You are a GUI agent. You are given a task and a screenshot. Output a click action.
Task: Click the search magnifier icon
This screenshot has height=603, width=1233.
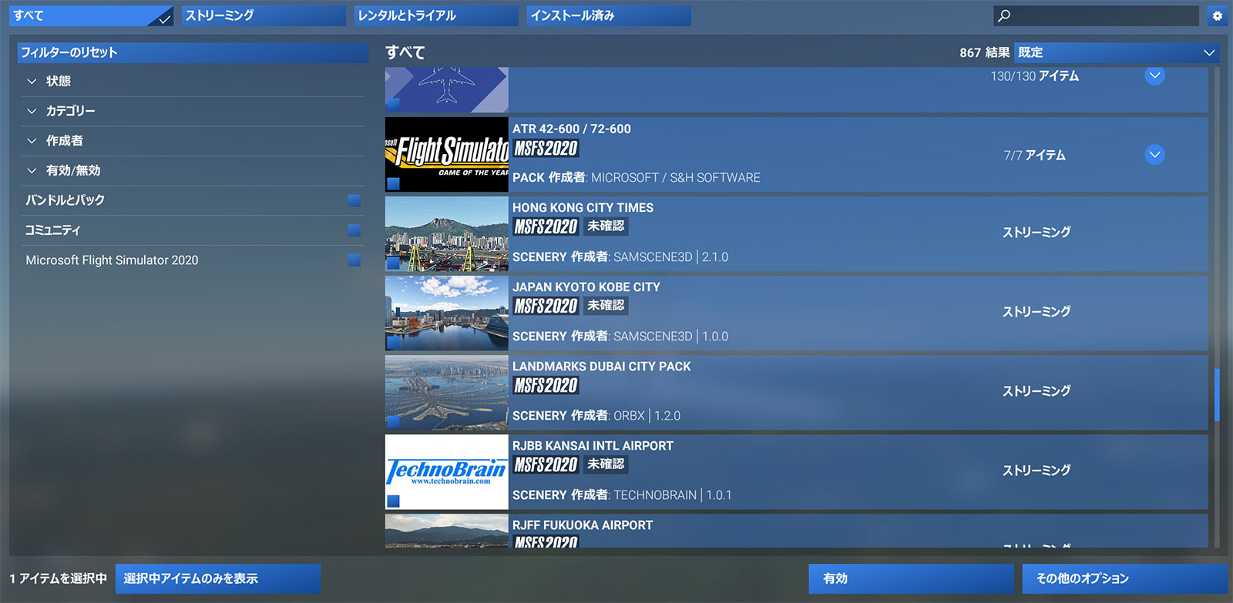pos(1003,15)
